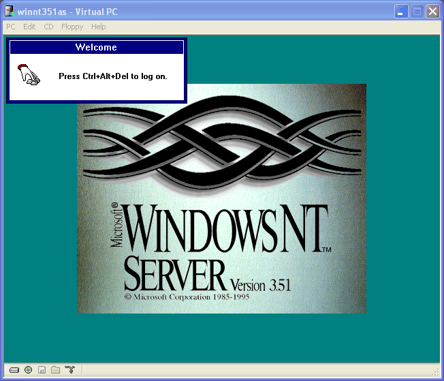Click the 'Version 3.51' text on splash

coord(261,285)
